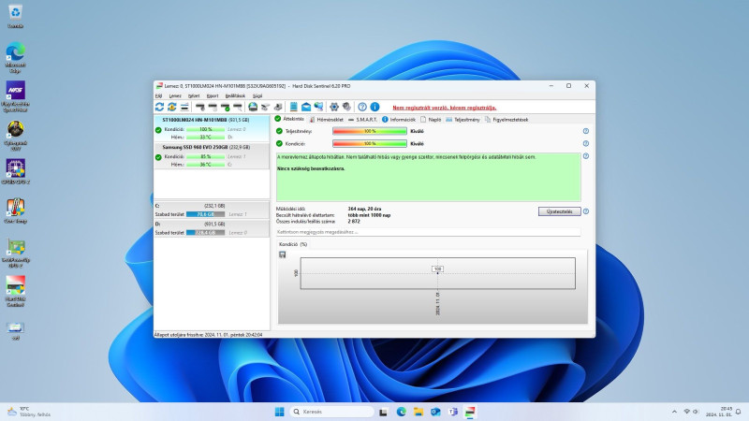Select the C: partition entry

coord(212,210)
